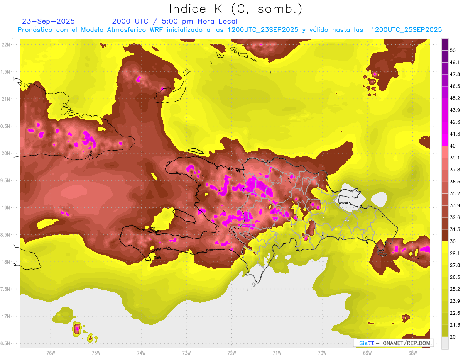Click the "2000 UTC / 5:00 pm Hora Local" text
Image resolution: width=463 pixels, height=358 pixels.
(175, 21)
